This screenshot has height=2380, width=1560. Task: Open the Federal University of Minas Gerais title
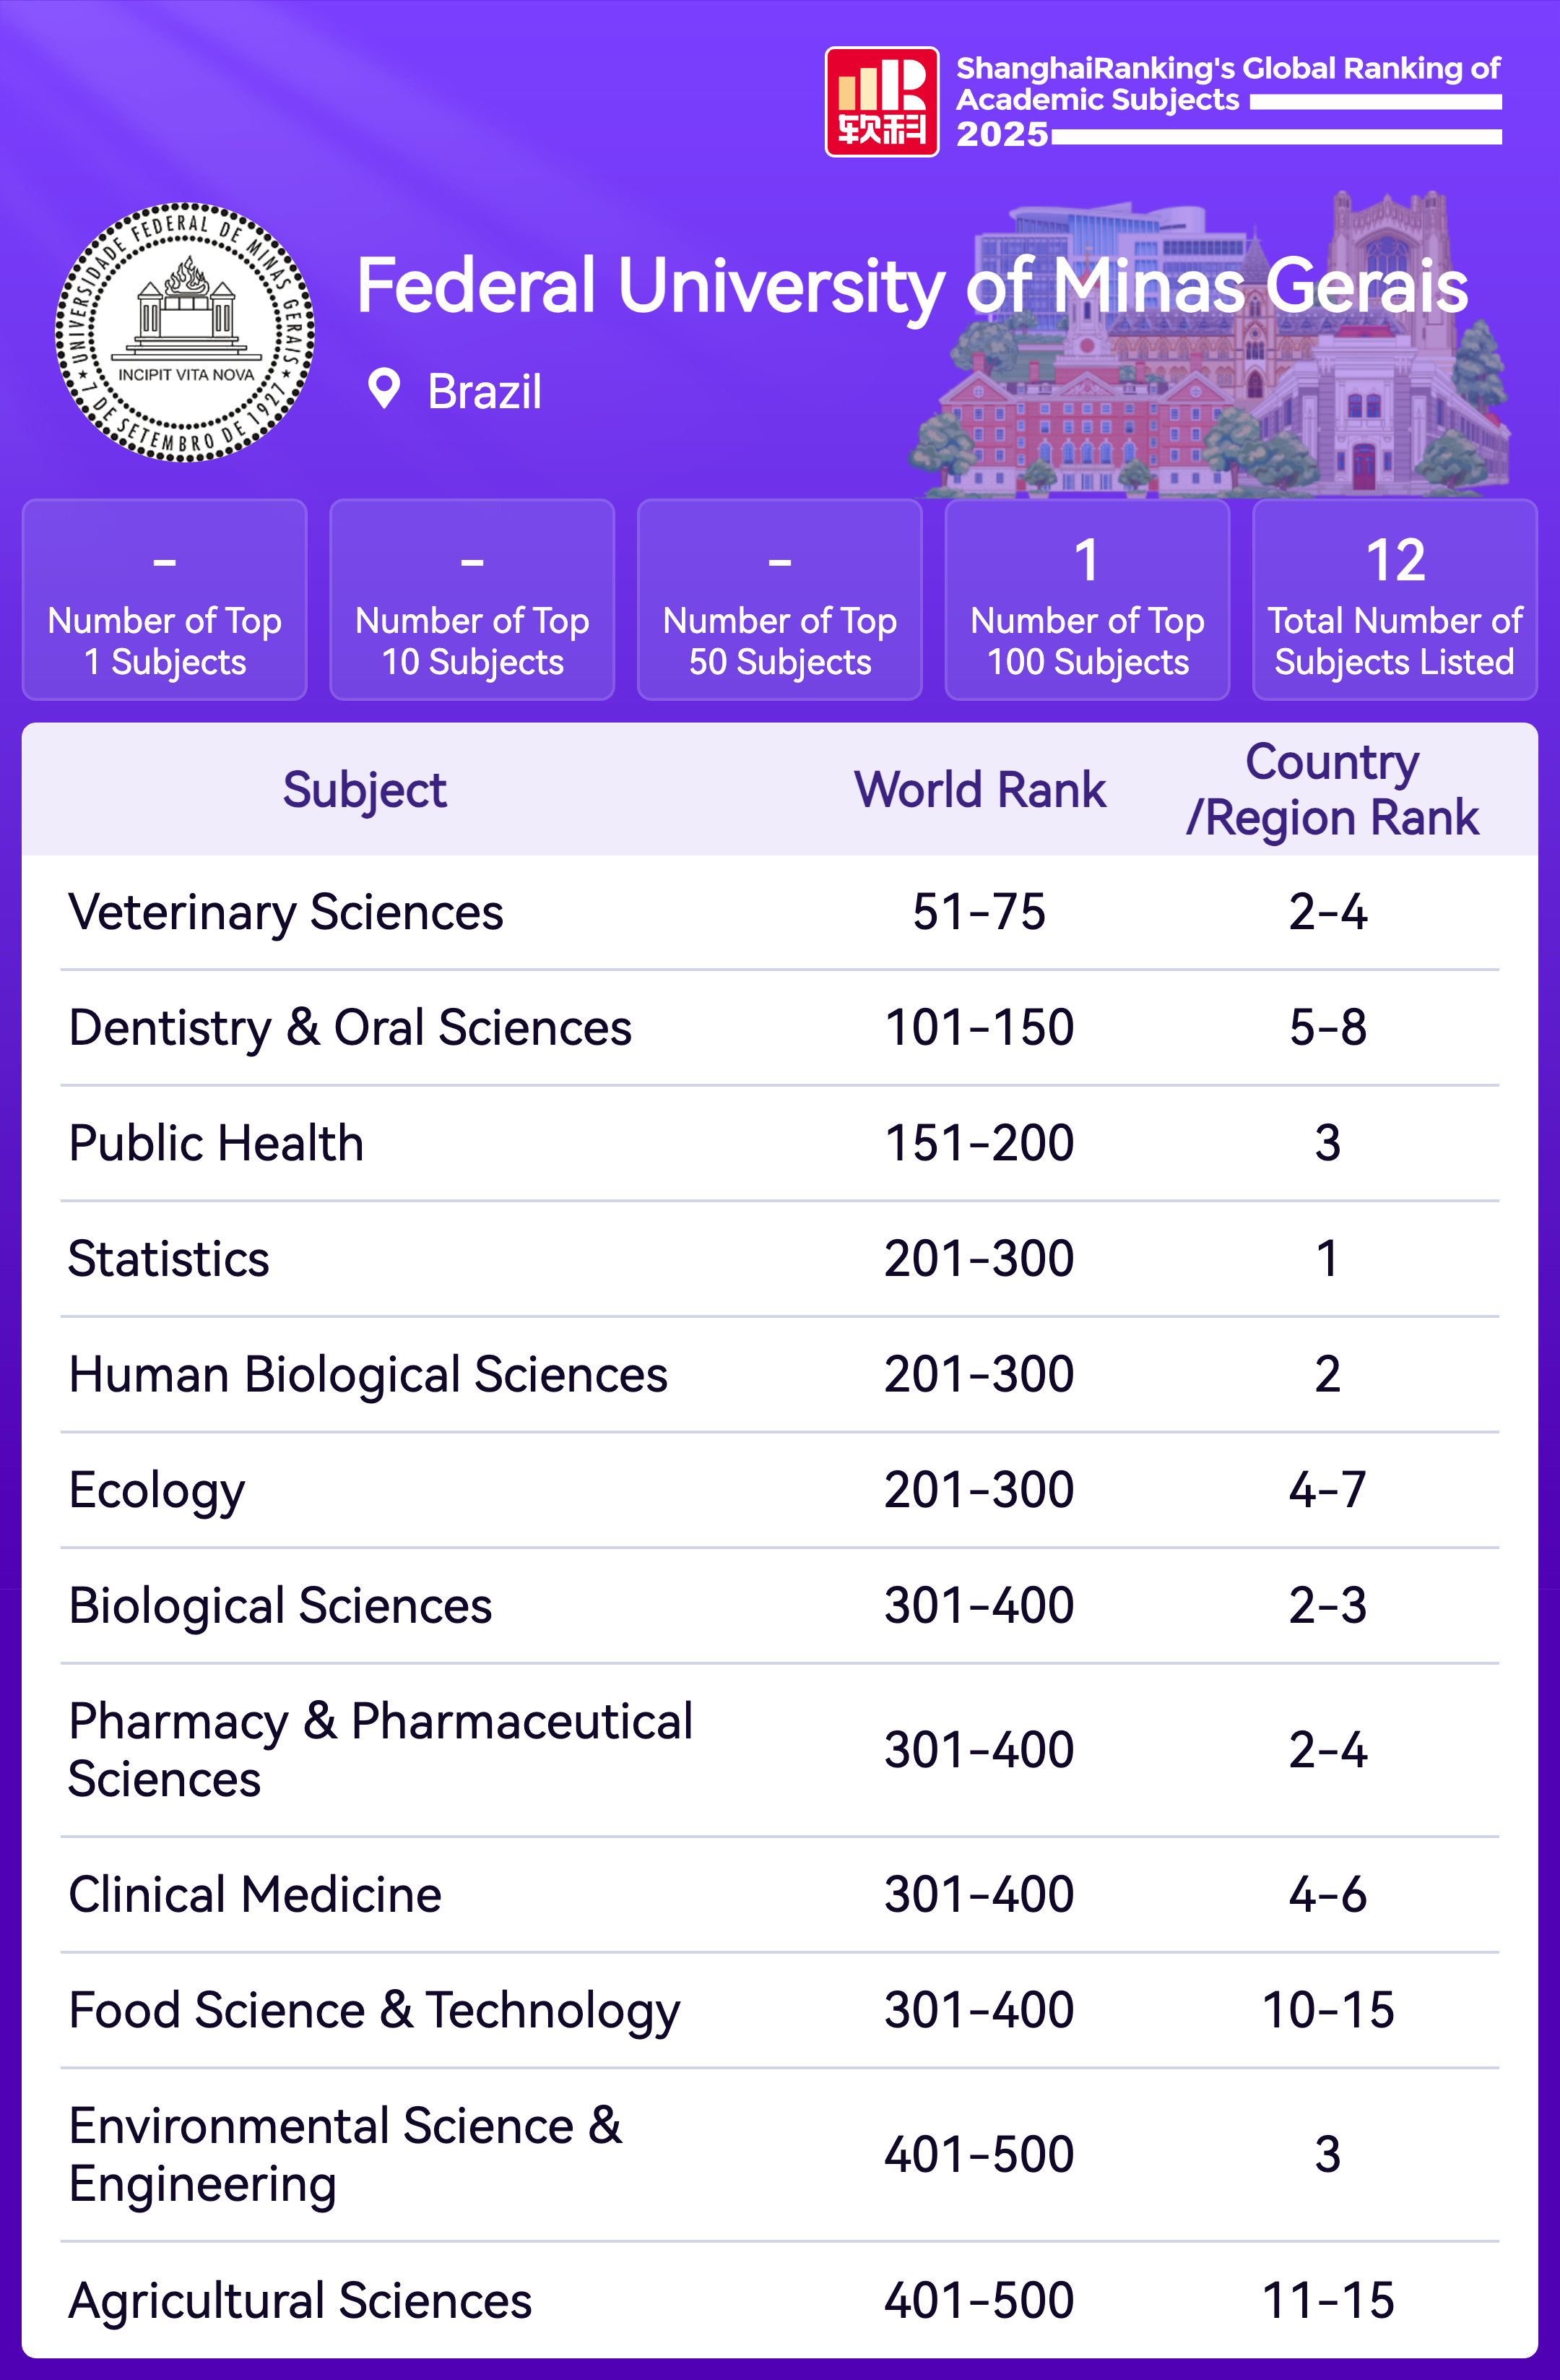pos(911,286)
